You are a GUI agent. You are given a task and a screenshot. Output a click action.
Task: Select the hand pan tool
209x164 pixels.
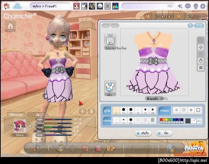tap(201, 61)
